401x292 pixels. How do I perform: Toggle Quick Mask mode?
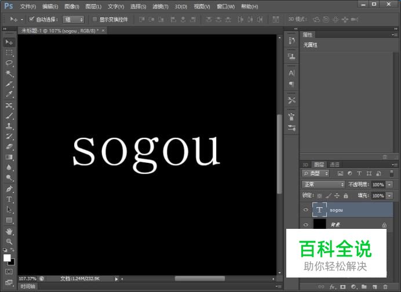(9, 272)
